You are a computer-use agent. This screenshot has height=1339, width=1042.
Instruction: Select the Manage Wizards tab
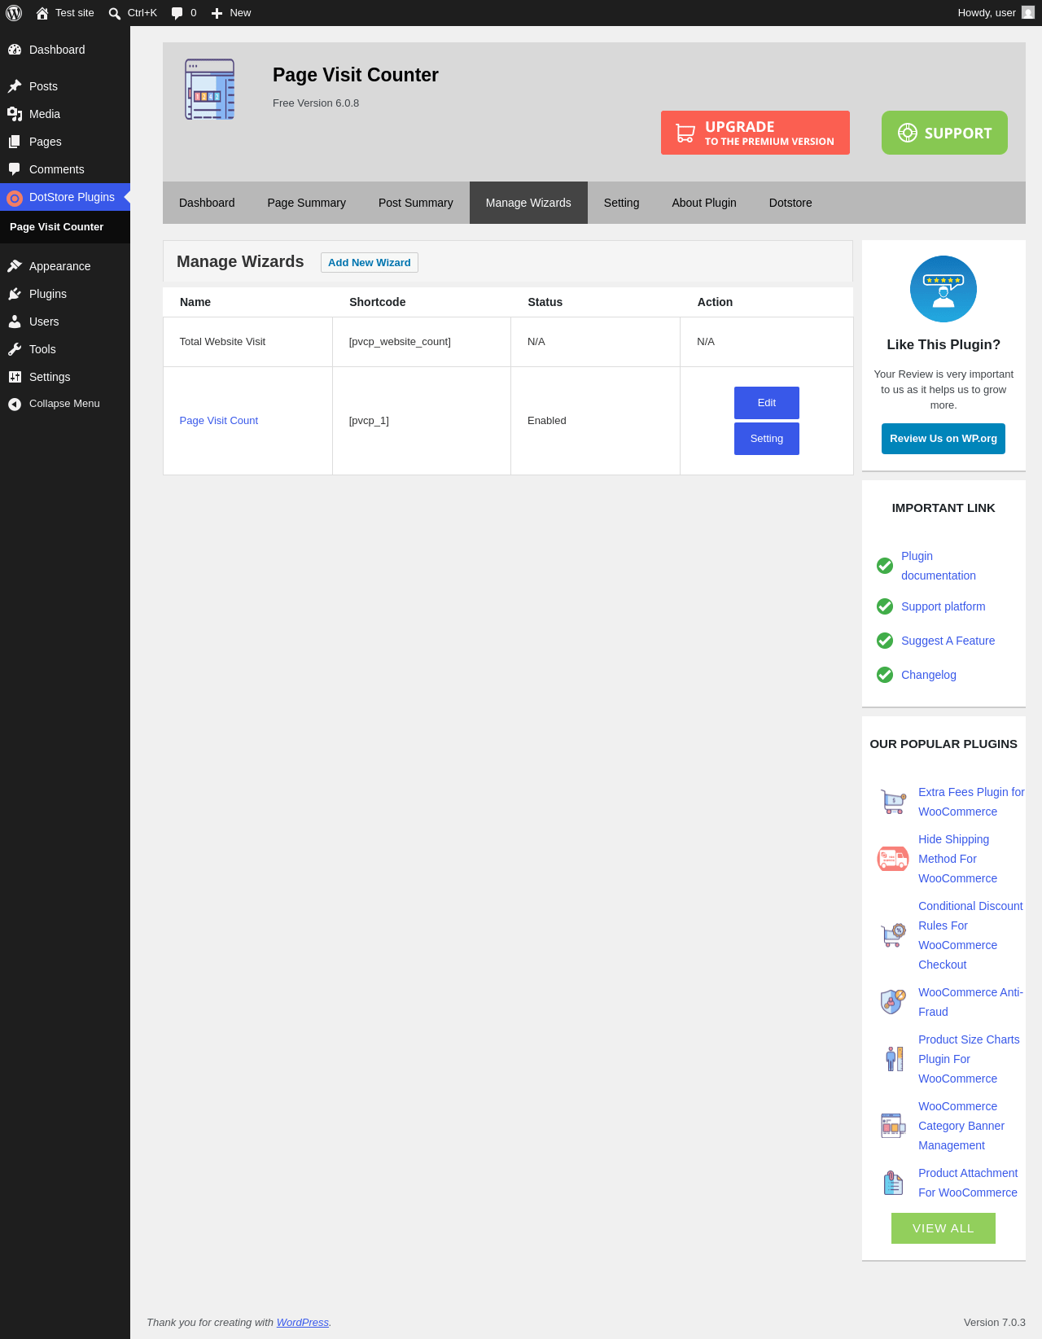click(528, 203)
